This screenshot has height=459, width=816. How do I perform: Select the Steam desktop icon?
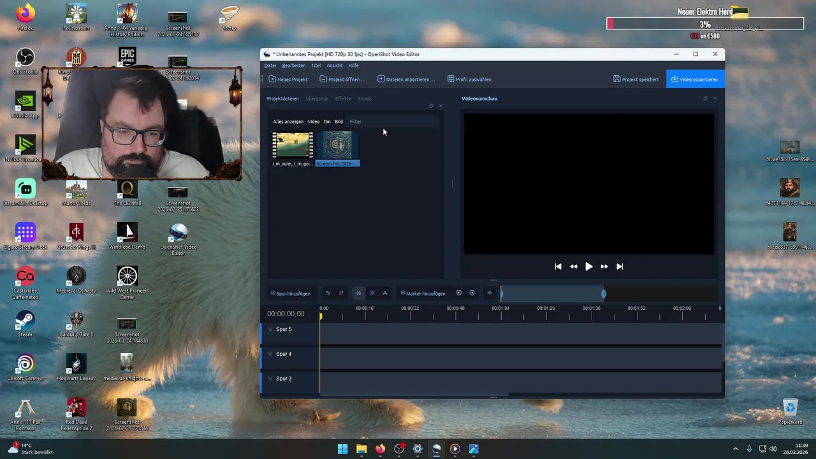pyautogui.click(x=25, y=324)
